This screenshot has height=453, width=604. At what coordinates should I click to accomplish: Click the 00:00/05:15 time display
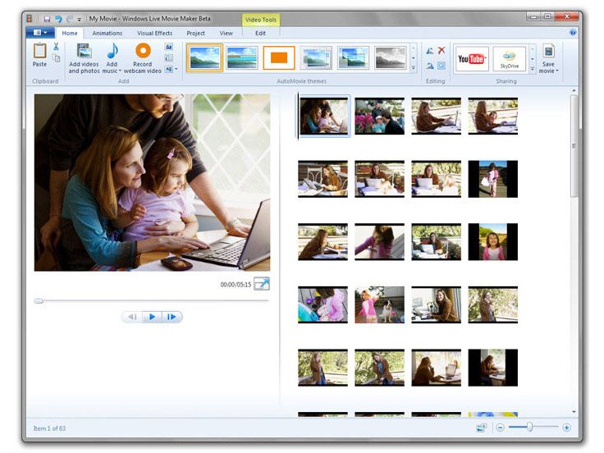236,285
